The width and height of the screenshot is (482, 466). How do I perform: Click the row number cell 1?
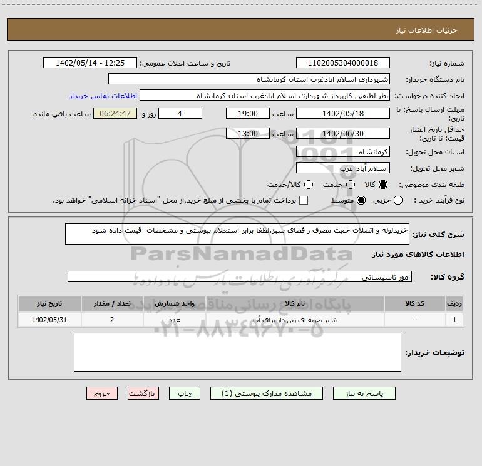[454, 320]
